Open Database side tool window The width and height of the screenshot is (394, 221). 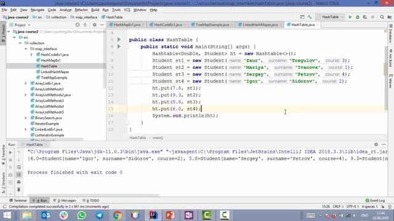coord(391,34)
